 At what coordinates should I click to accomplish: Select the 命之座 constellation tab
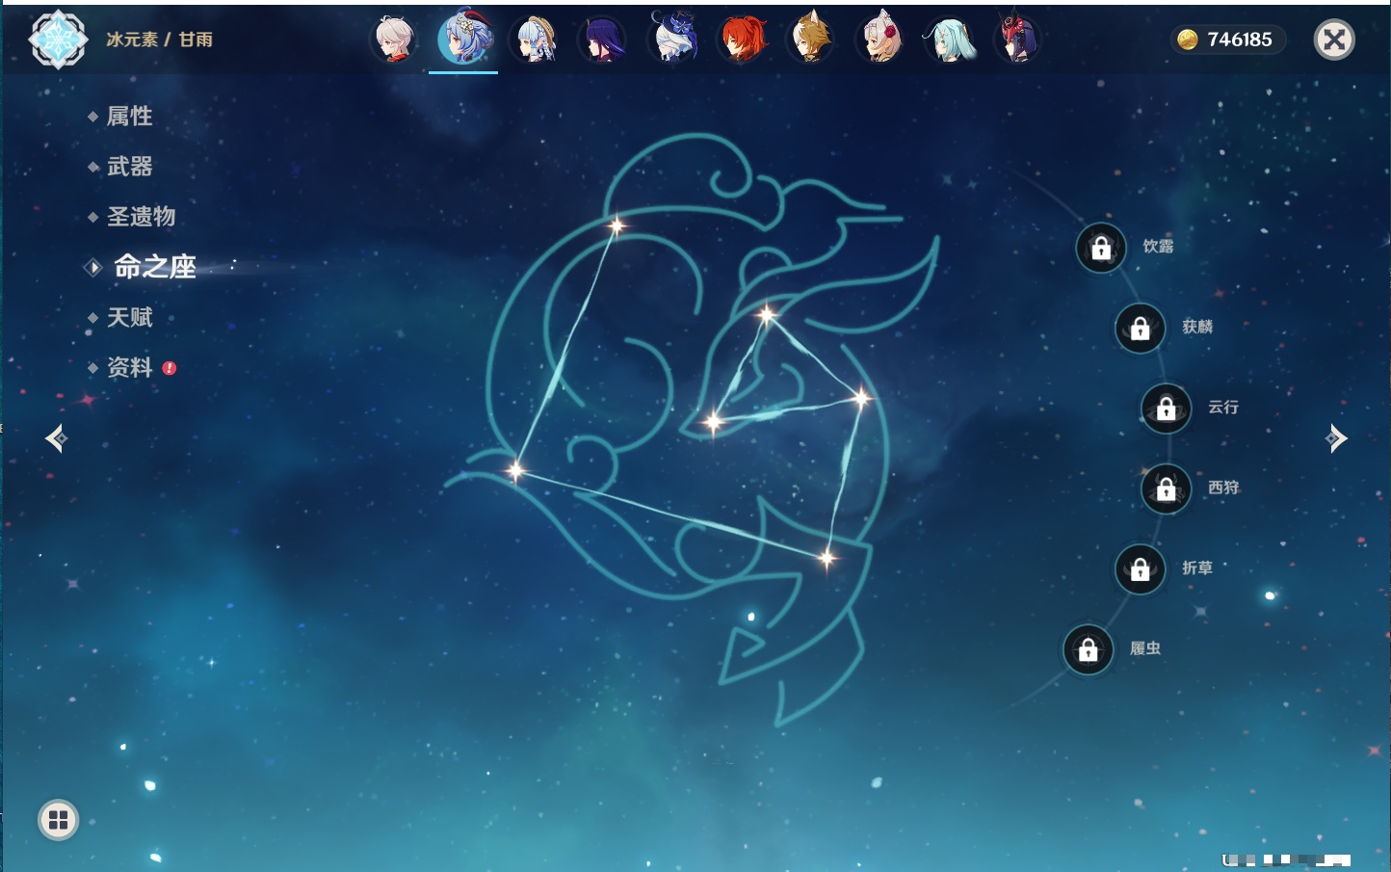[154, 267]
